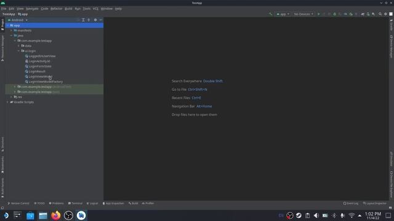Expand com.example.testapp (androidTest) package
This screenshot has height=221, width=394.
click(x=15, y=87)
